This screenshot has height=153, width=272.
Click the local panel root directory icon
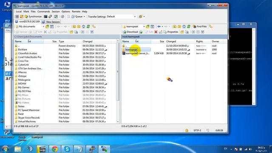[x=79, y=26]
